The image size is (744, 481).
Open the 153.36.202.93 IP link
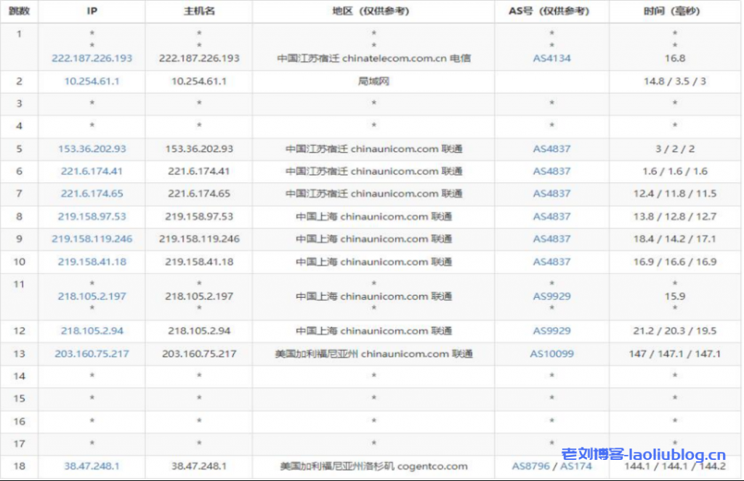(92, 149)
